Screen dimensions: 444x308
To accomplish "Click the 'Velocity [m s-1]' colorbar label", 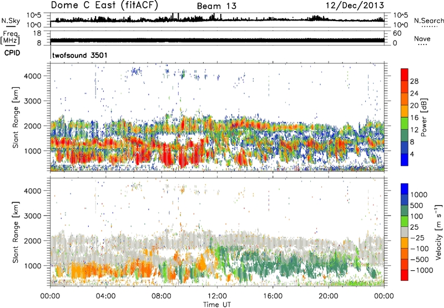I will coord(438,232).
